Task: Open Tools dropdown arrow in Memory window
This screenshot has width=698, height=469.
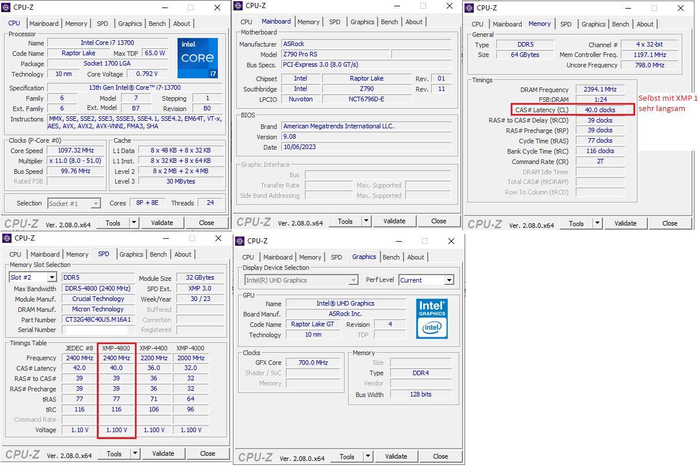Action: coord(597,223)
